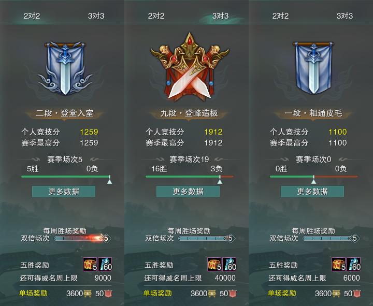Select the highlighted 3对3 tab in middle panel

221,16
